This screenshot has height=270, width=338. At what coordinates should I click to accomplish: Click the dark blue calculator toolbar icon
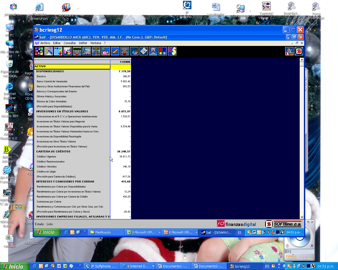click(134, 51)
